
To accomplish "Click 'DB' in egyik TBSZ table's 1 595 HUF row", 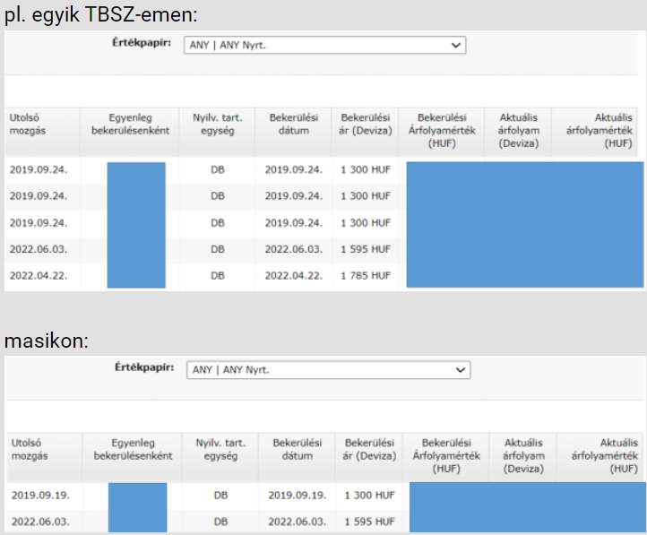I will [x=218, y=249].
